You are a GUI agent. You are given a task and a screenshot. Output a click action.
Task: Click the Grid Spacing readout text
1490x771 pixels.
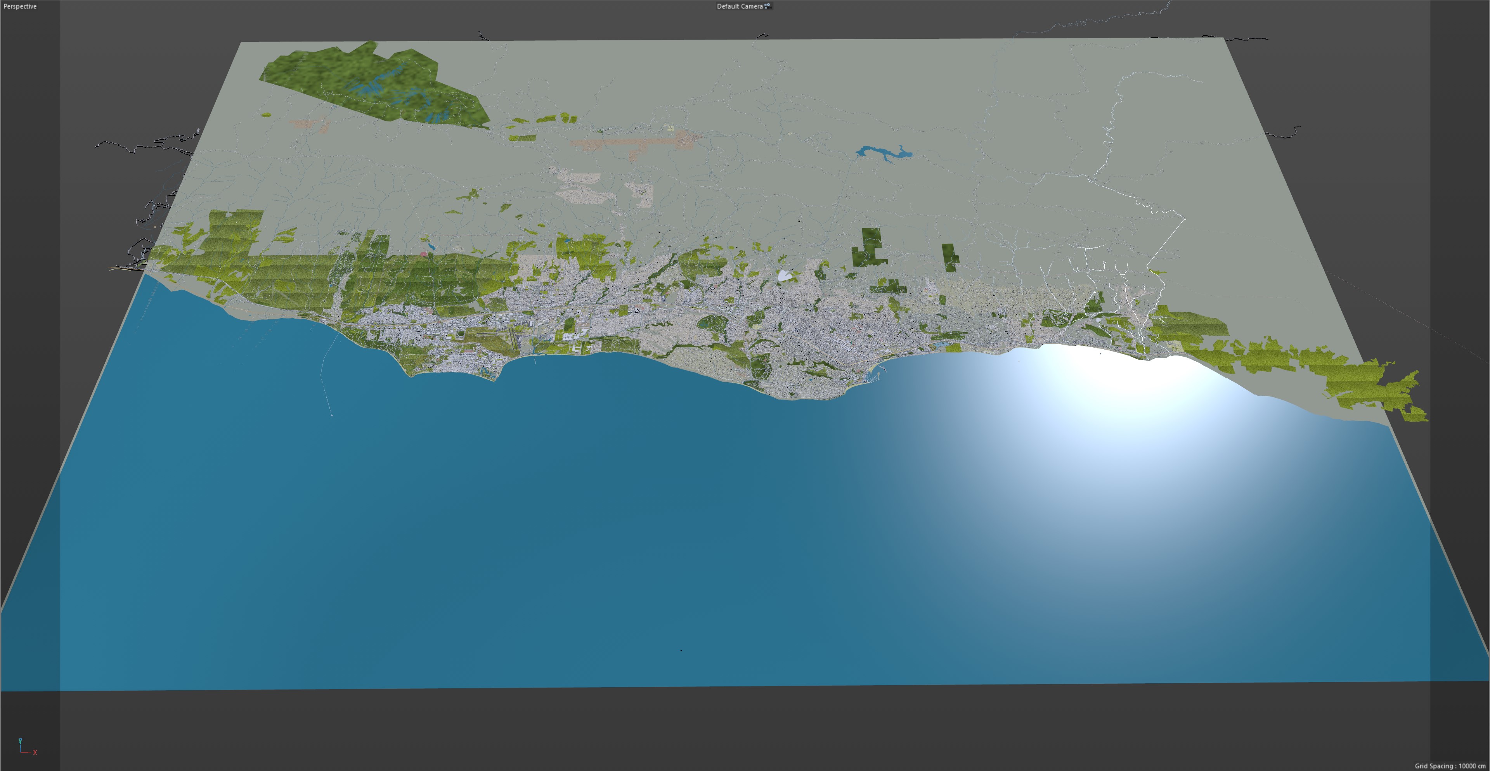point(1450,766)
